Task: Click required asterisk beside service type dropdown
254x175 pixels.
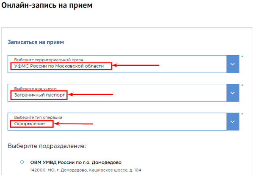Action: coord(242,85)
